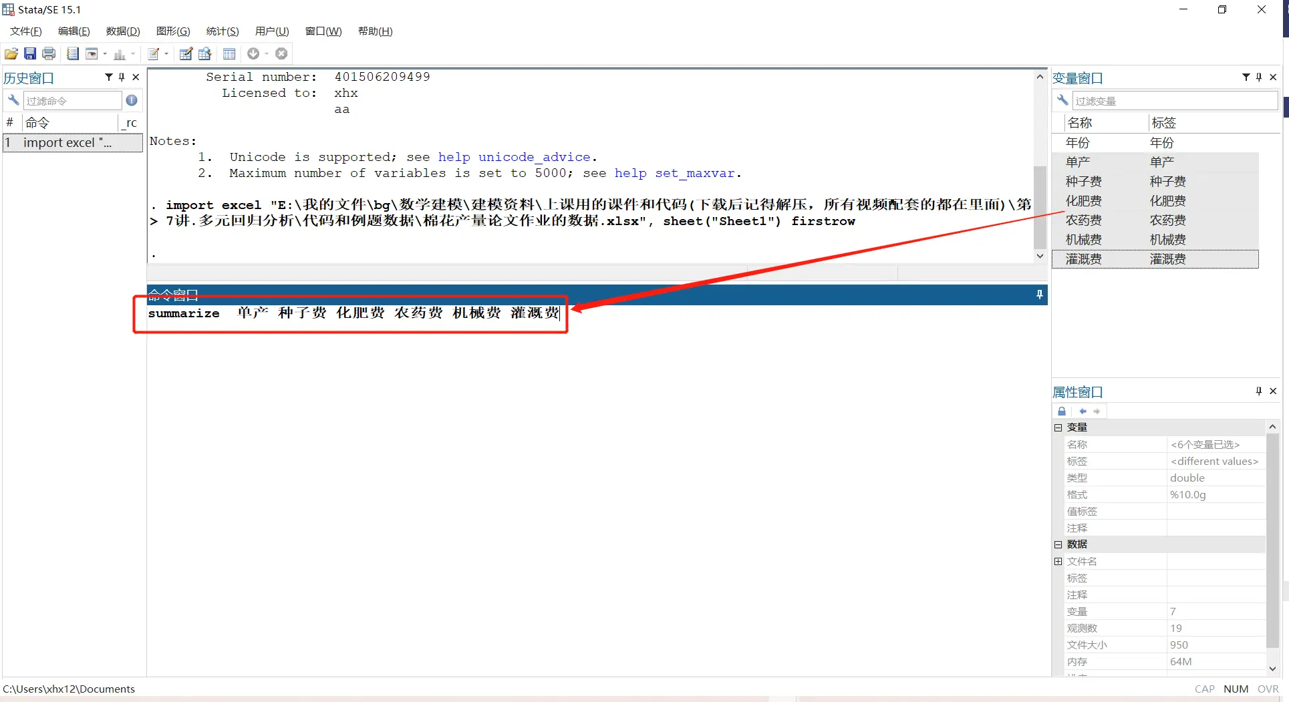Select the 单产 variable row
The width and height of the screenshot is (1289, 702).
click(x=1155, y=162)
